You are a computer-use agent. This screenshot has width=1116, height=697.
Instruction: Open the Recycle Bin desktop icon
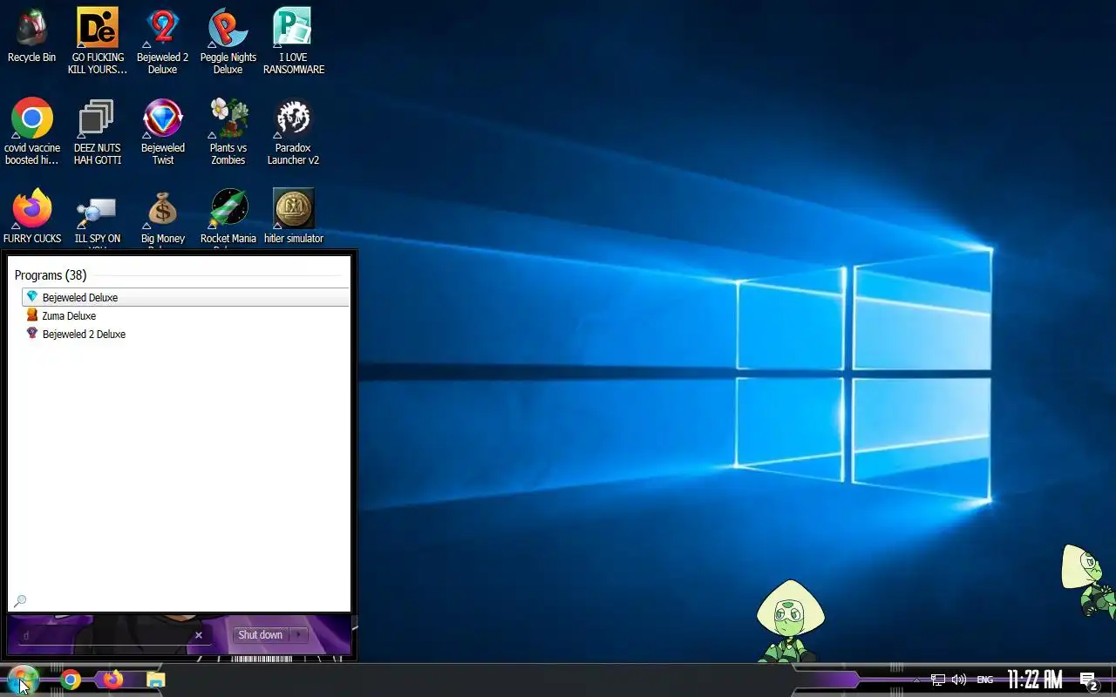coord(31,35)
